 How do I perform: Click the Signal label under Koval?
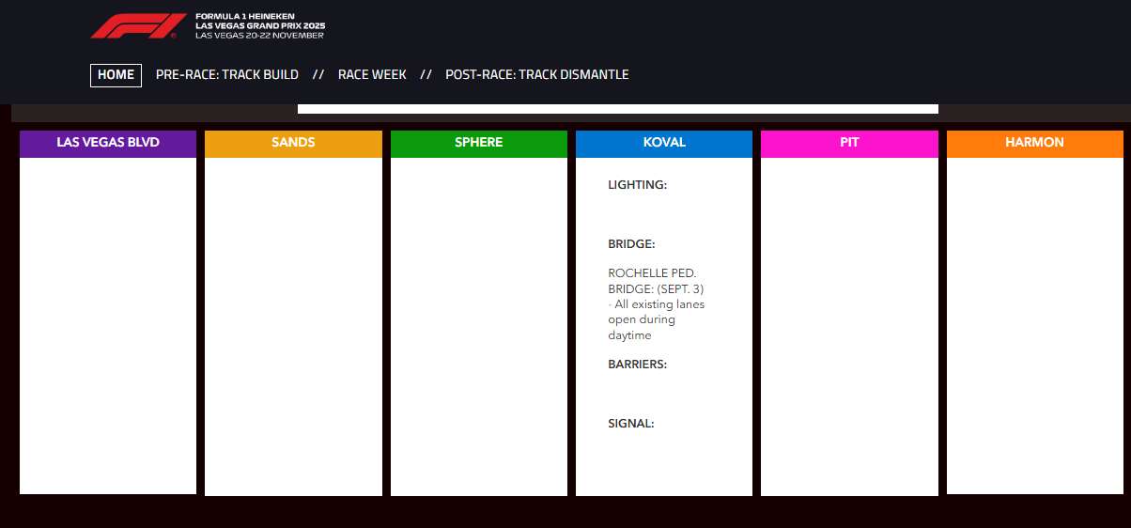coord(630,424)
